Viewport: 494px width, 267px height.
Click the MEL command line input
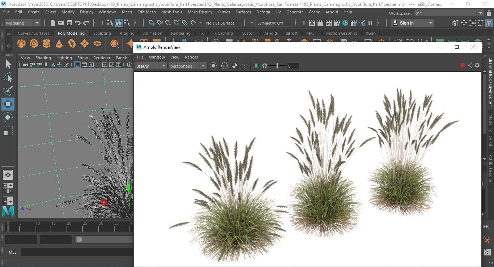pyautogui.click(x=77, y=252)
